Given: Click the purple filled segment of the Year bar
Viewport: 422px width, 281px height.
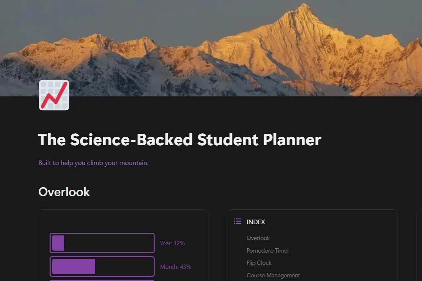Looking at the screenshot, I should click(x=58, y=243).
